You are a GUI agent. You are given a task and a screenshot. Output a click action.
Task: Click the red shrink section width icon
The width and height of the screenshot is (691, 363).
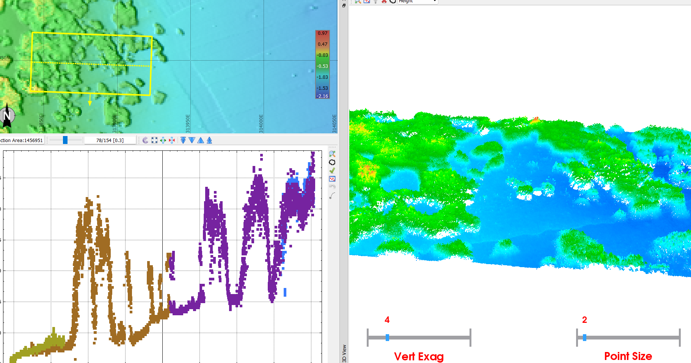point(172,140)
